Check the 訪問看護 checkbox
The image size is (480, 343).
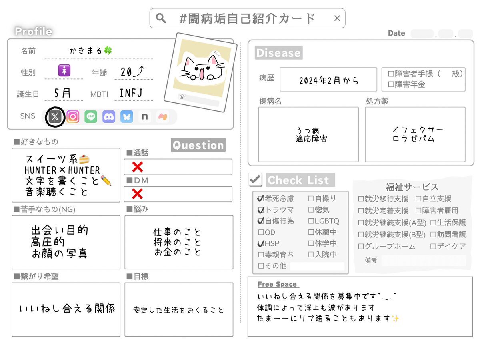click(433, 235)
